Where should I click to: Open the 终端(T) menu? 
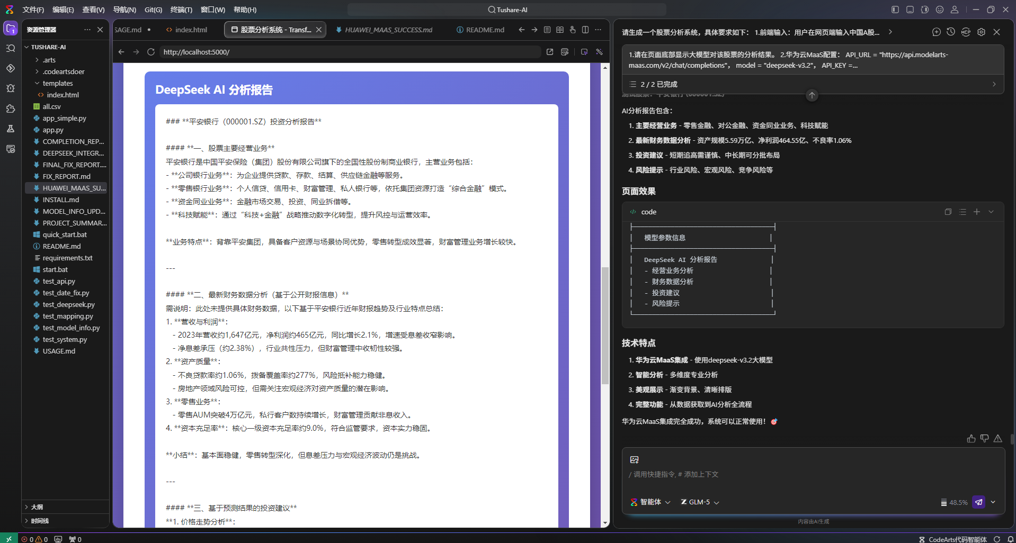[181, 10]
